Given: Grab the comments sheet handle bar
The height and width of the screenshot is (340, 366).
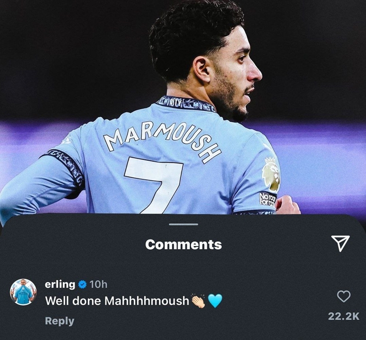Looking at the screenshot, I should point(184,224).
